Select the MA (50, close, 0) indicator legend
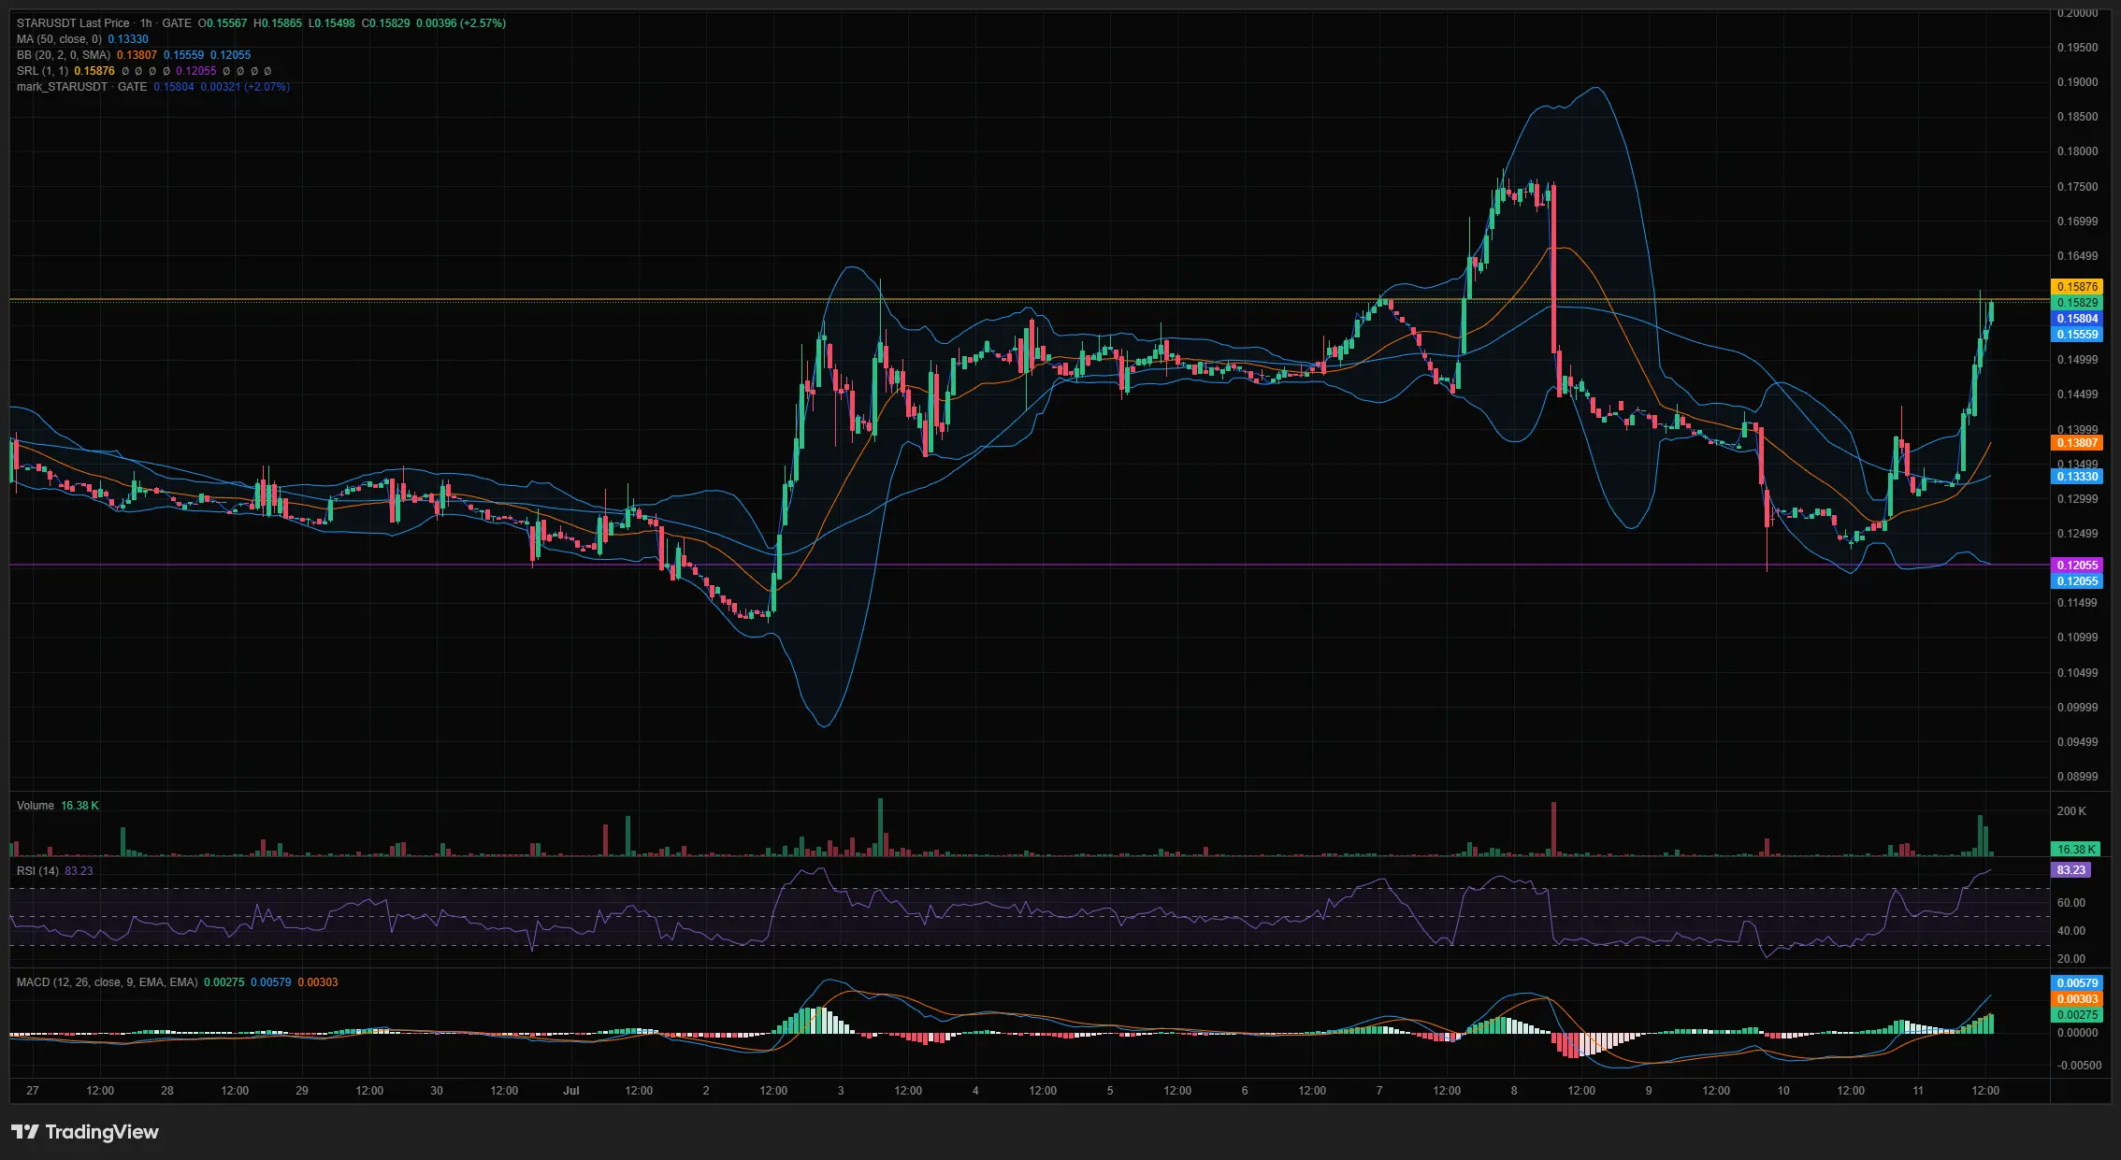The width and height of the screenshot is (2121, 1160). [59, 39]
